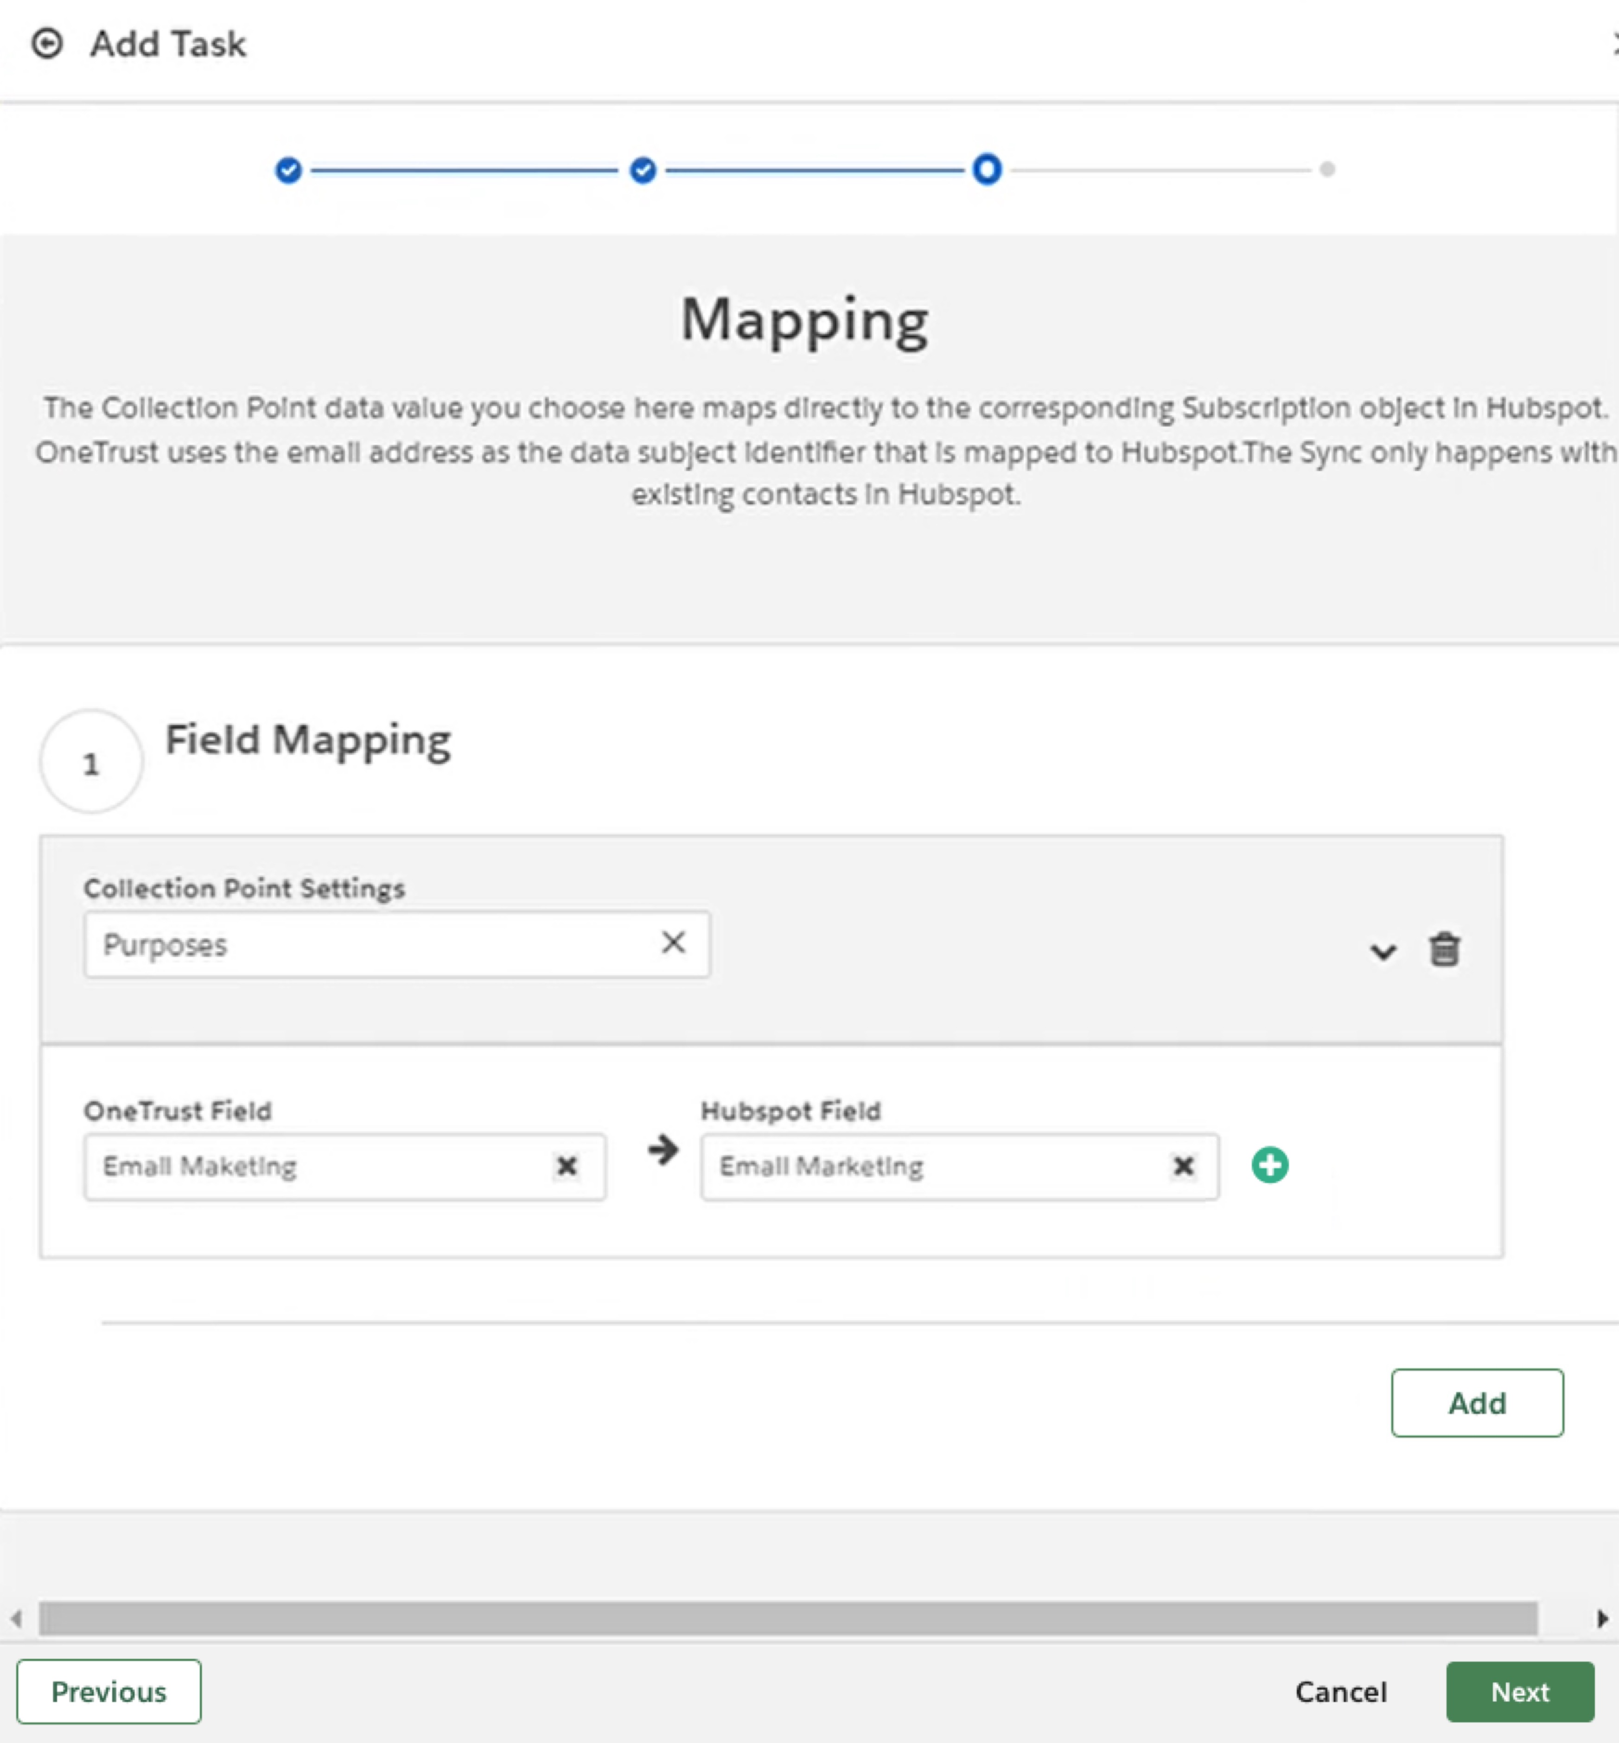Clear the Hubspot Email Marketing field
The image size is (1619, 1743).
click(1183, 1166)
